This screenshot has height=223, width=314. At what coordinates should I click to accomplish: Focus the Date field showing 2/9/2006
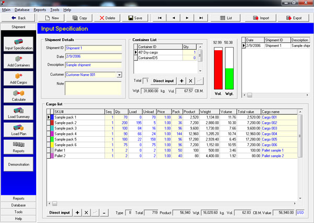(x=93, y=56)
